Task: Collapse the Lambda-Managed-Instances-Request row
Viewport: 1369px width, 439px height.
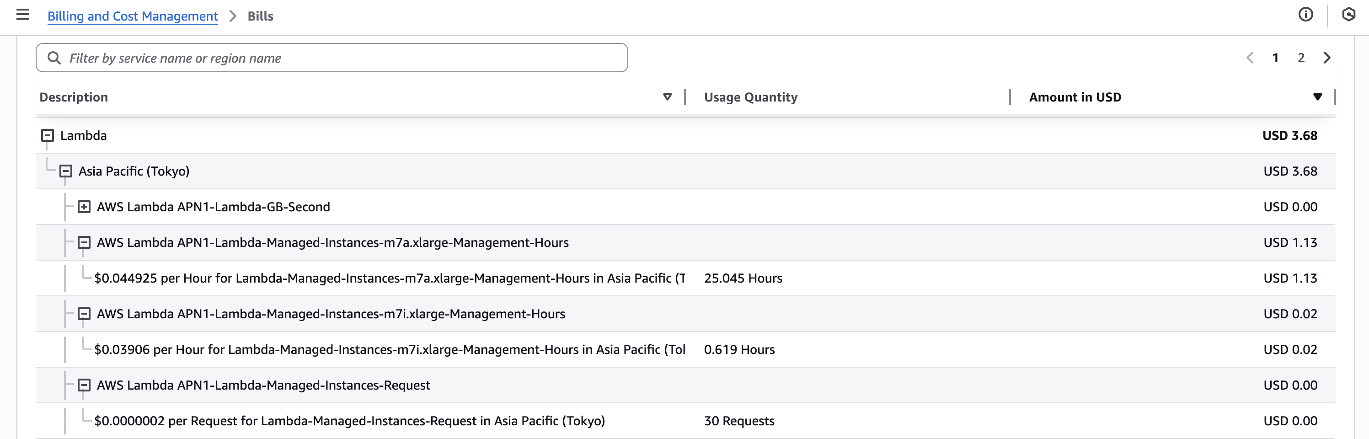Action: coord(84,385)
